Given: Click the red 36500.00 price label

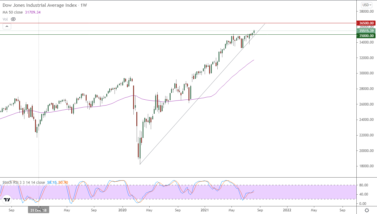Looking at the screenshot, I should (x=366, y=23).
